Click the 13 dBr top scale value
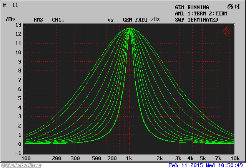This screenshot has width=246, height=168. coord(18,25)
